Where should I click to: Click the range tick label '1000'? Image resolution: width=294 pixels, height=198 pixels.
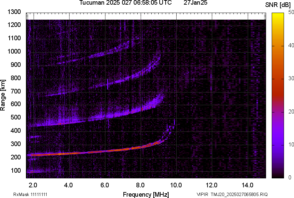[x=14, y=51]
